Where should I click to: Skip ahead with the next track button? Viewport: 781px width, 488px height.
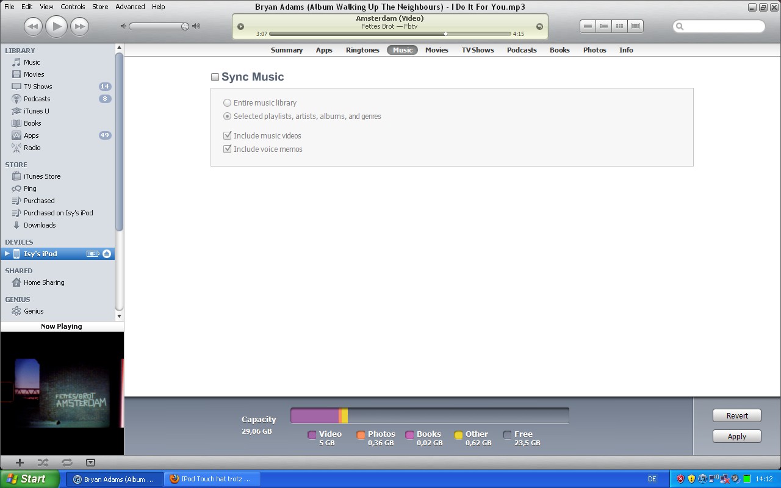point(79,26)
